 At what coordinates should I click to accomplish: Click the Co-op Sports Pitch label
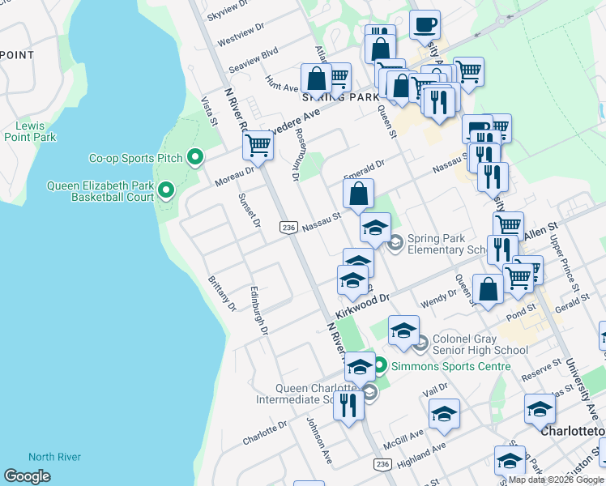[x=135, y=158]
